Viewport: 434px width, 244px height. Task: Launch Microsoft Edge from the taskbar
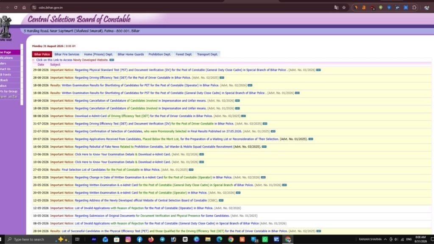pyautogui.click(x=219, y=239)
